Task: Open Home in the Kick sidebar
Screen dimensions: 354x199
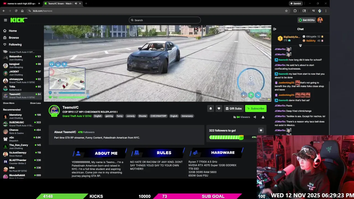Action: click(x=13, y=31)
